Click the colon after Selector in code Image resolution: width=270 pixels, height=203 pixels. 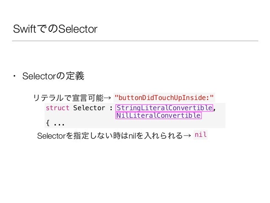[111, 108]
